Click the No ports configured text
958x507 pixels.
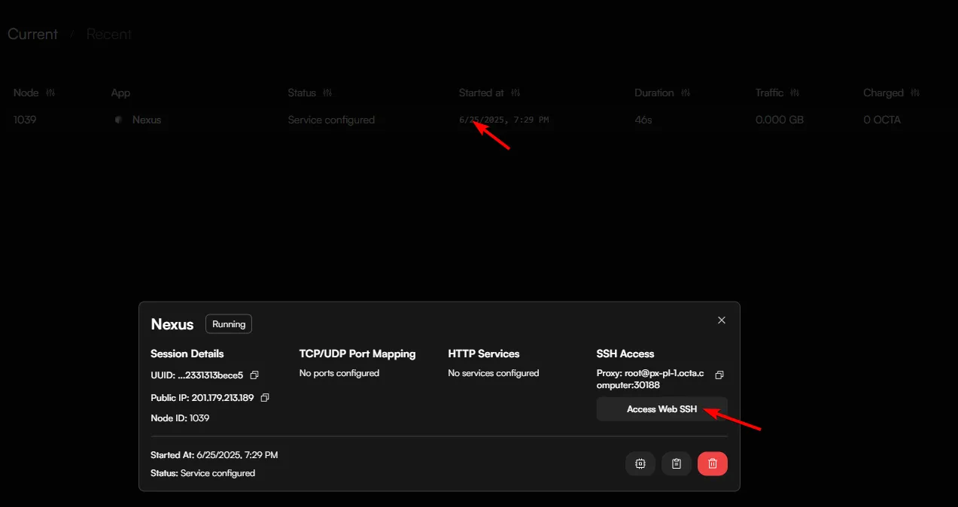(x=339, y=373)
